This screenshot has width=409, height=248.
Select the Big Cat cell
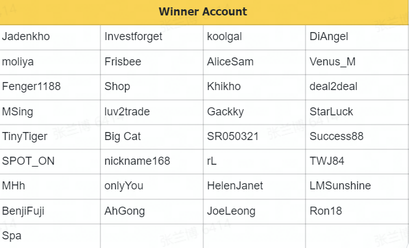123,136
